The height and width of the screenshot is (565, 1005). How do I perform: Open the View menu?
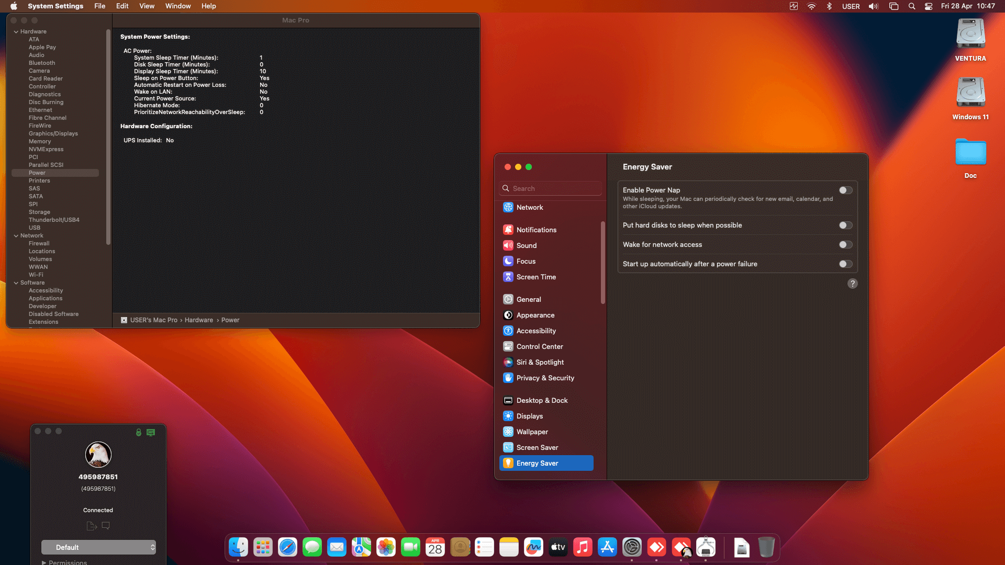coord(147,6)
